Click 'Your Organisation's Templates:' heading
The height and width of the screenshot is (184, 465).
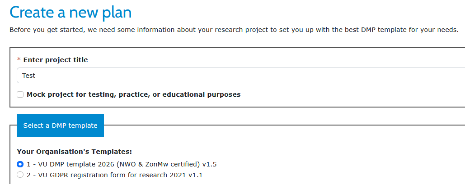click(74, 152)
